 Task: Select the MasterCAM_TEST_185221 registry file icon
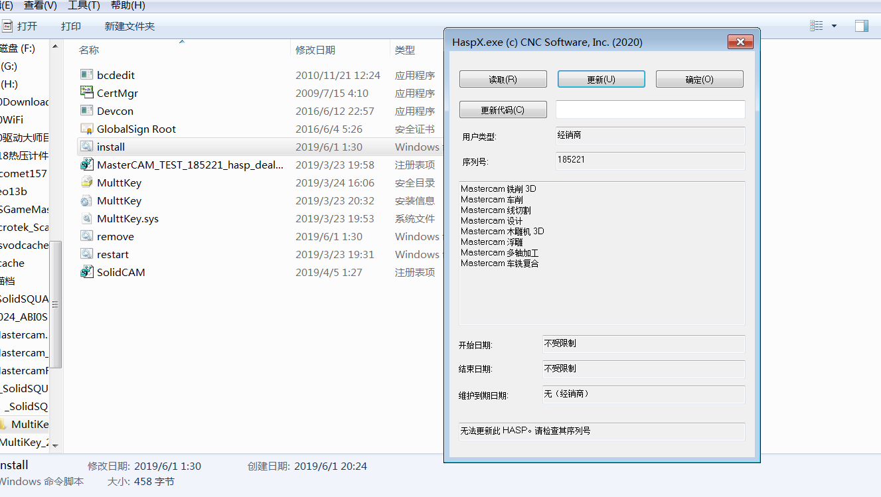pyautogui.click(x=86, y=165)
